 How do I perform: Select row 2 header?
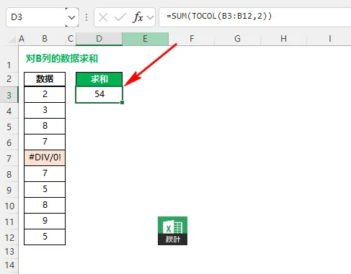(9, 79)
